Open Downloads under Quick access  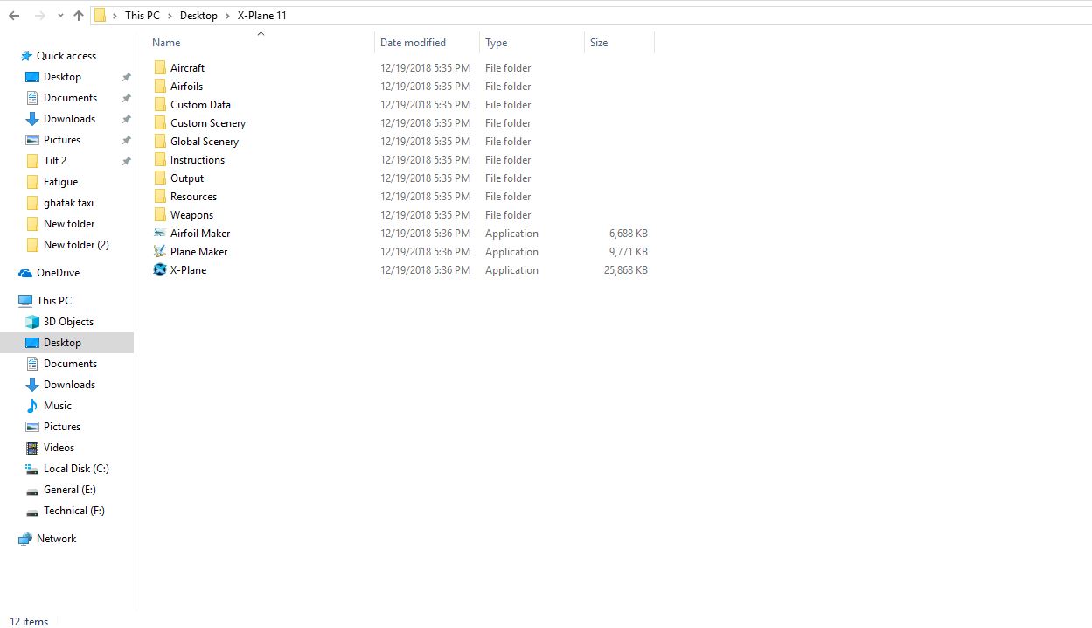click(69, 119)
